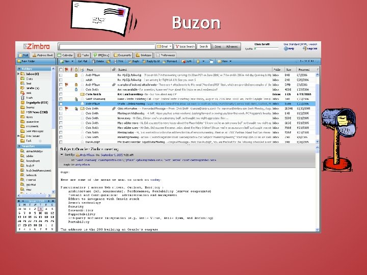Click the New Folder button

point(26,61)
